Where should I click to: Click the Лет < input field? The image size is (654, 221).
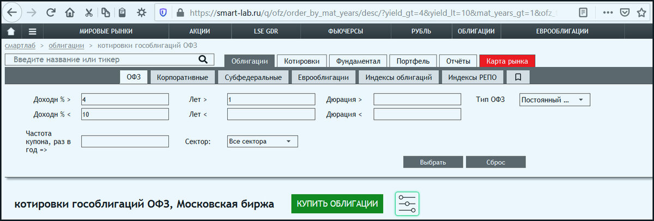271,114
